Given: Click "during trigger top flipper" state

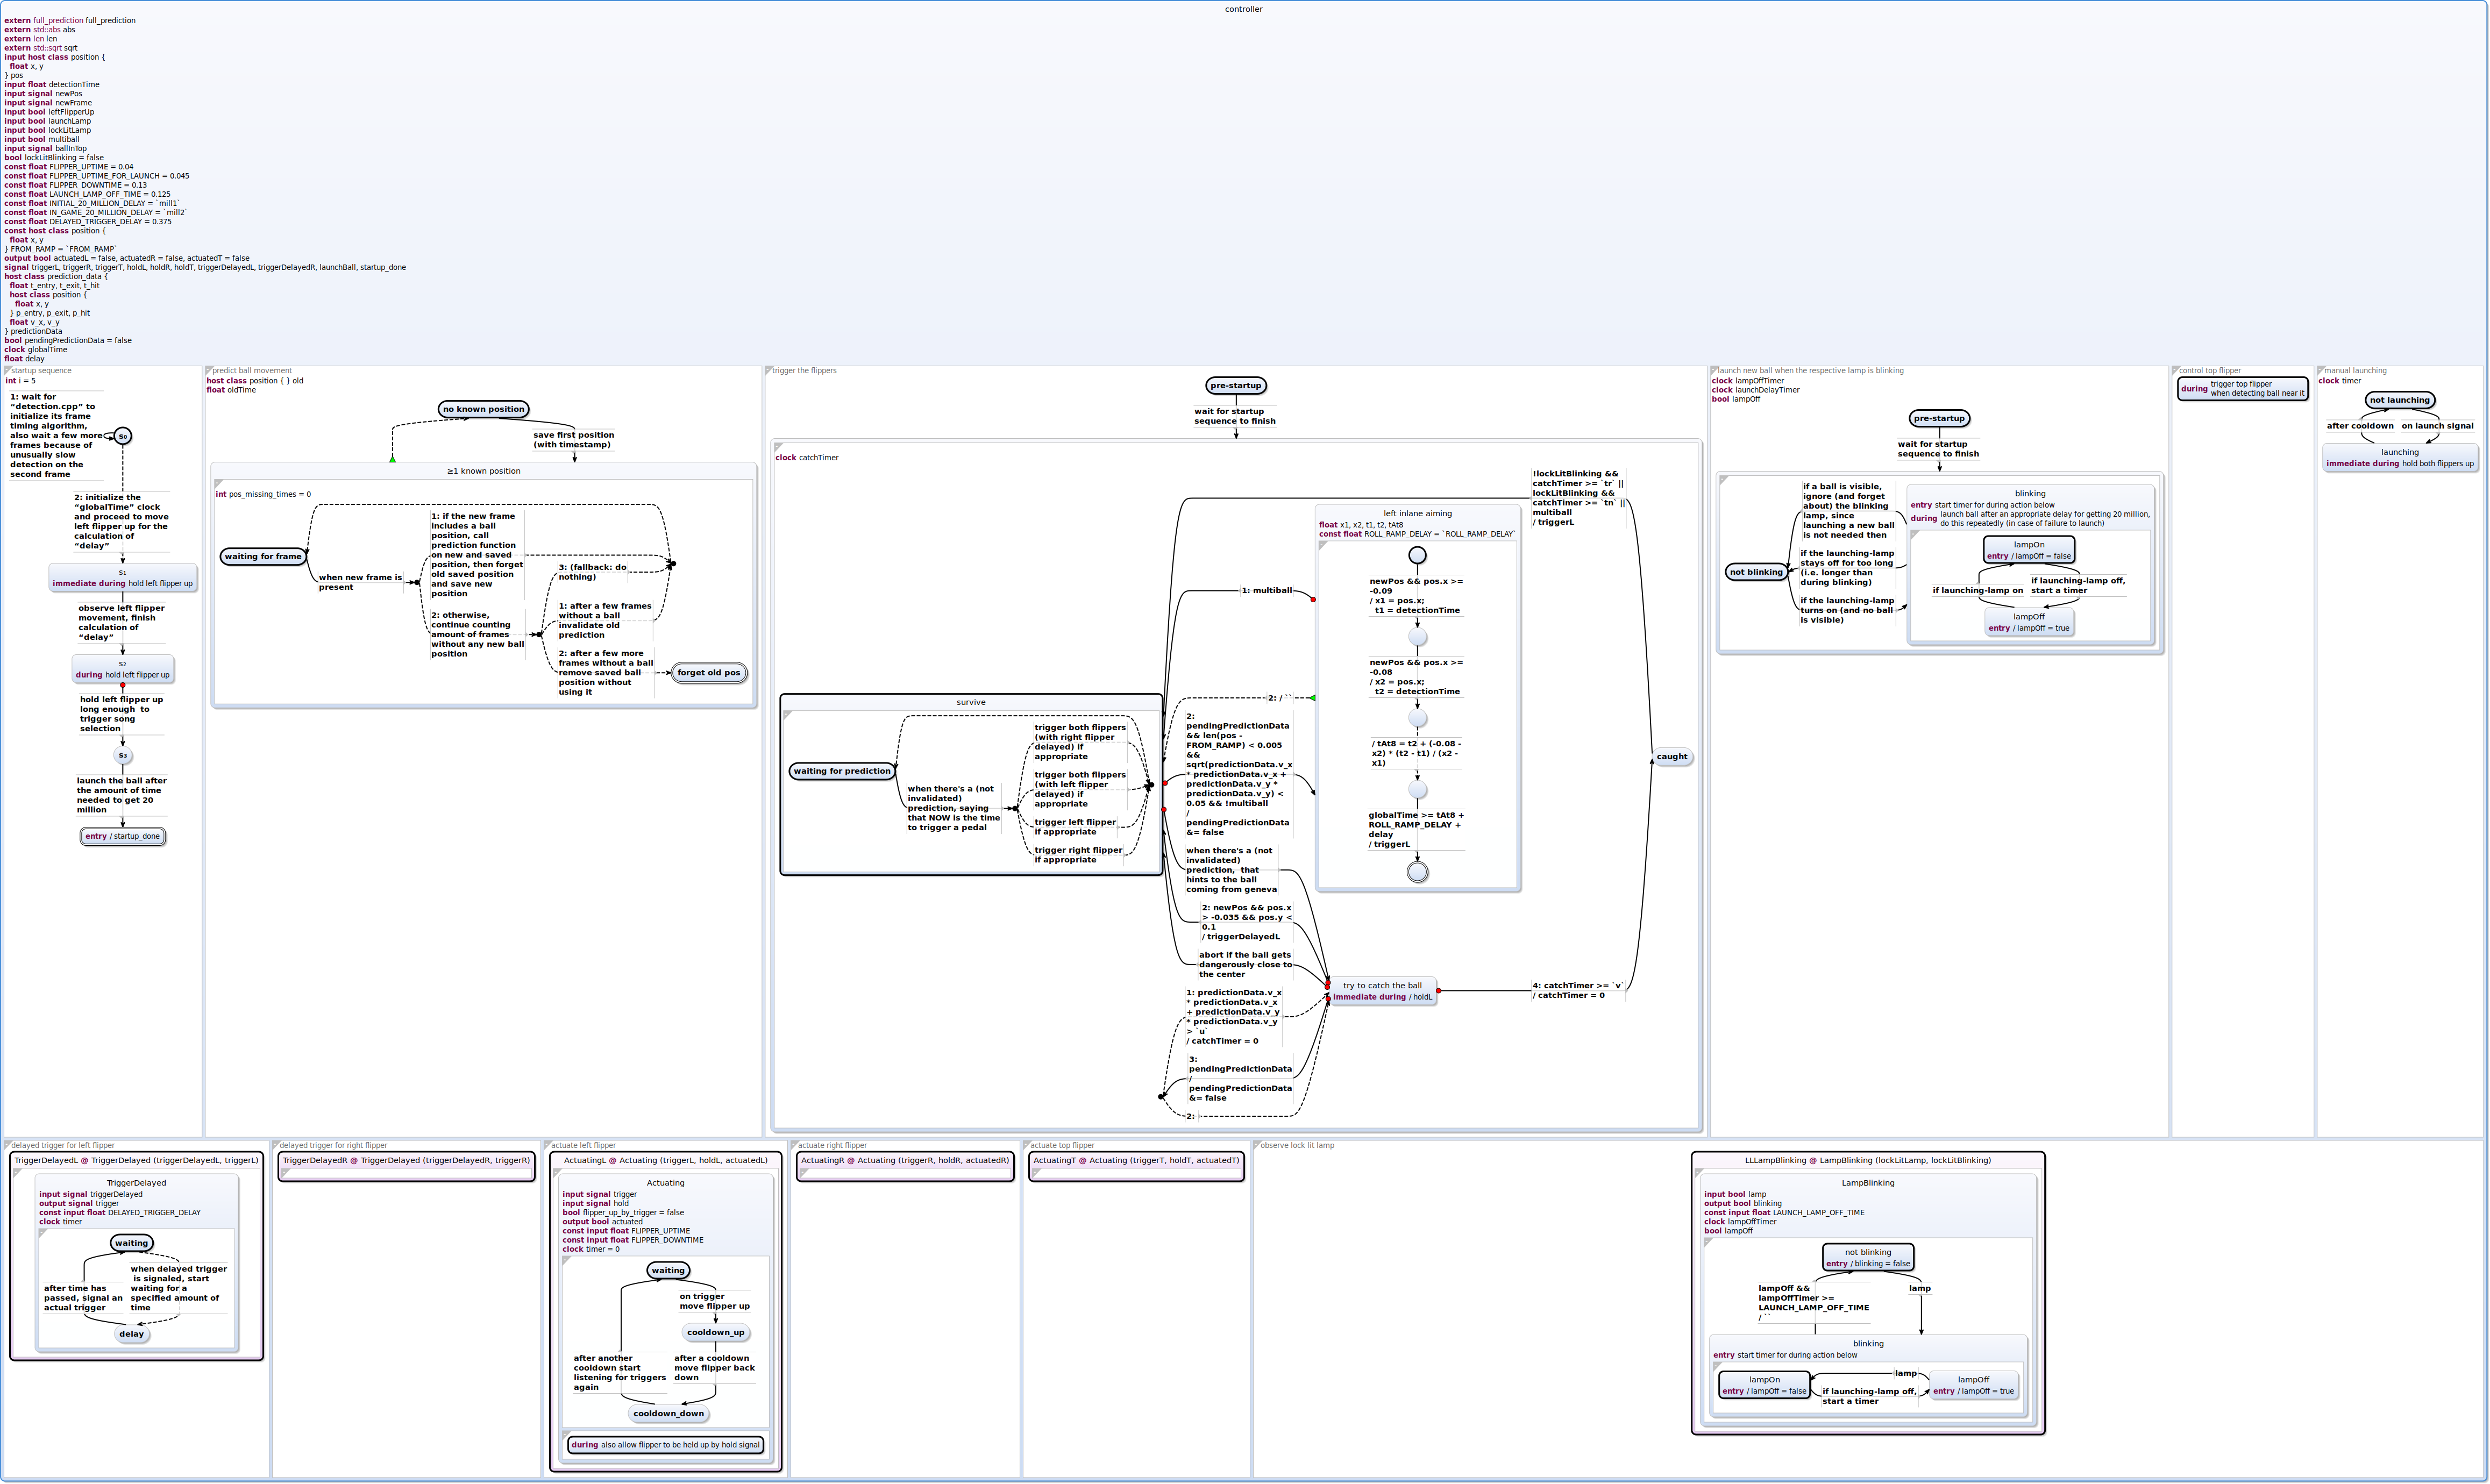Looking at the screenshot, I should (x=2243, y=389).
